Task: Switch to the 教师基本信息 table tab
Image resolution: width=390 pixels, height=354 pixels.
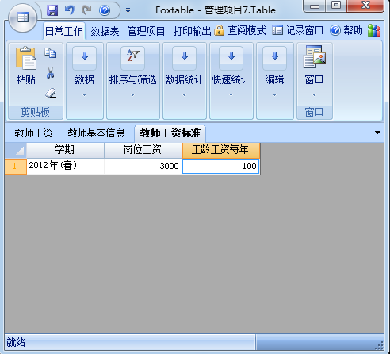Action: click(x=96, y=133)
